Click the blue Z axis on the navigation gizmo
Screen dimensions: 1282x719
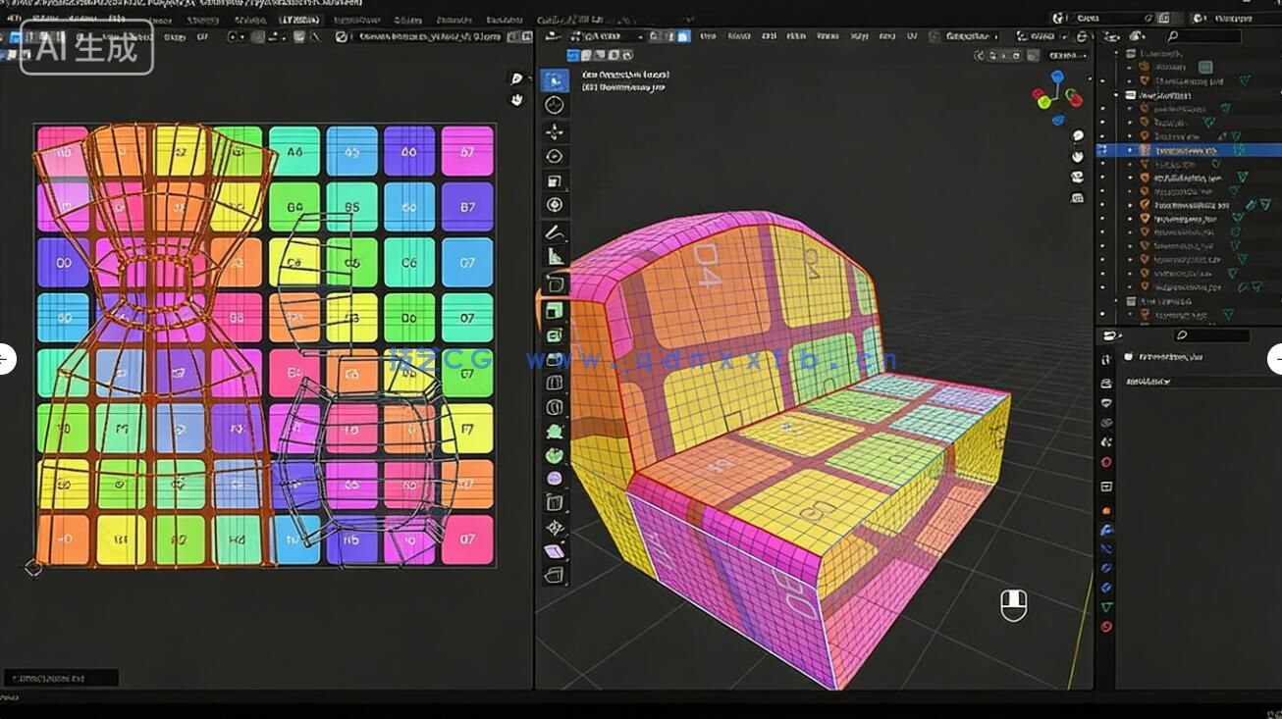coord(1057,77)
